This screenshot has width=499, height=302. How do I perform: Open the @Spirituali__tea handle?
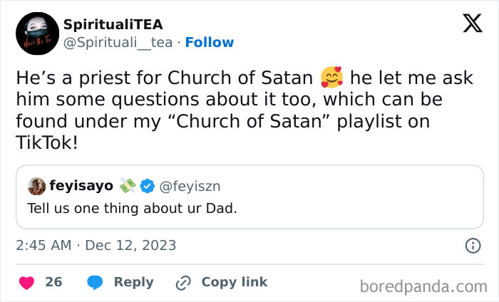pyautogui.click(x=118, y=43)
